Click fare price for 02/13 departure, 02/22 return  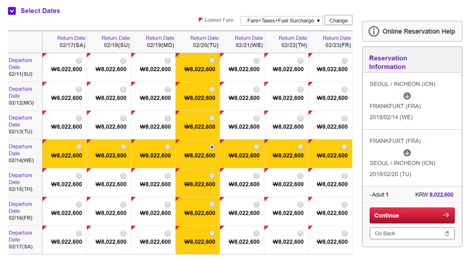(288, 127)
